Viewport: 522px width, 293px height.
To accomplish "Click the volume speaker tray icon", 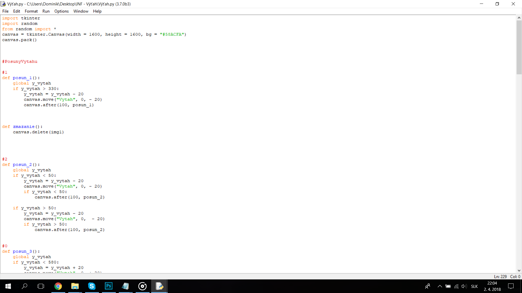I will point(464,286).
